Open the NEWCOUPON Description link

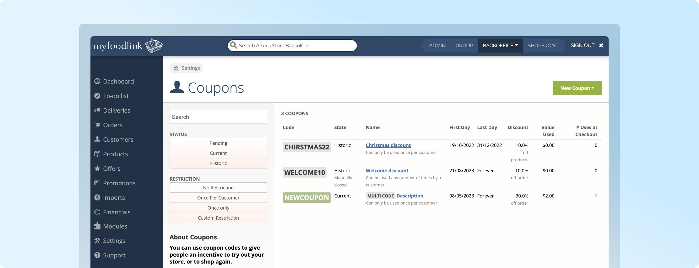pos(410,196)
